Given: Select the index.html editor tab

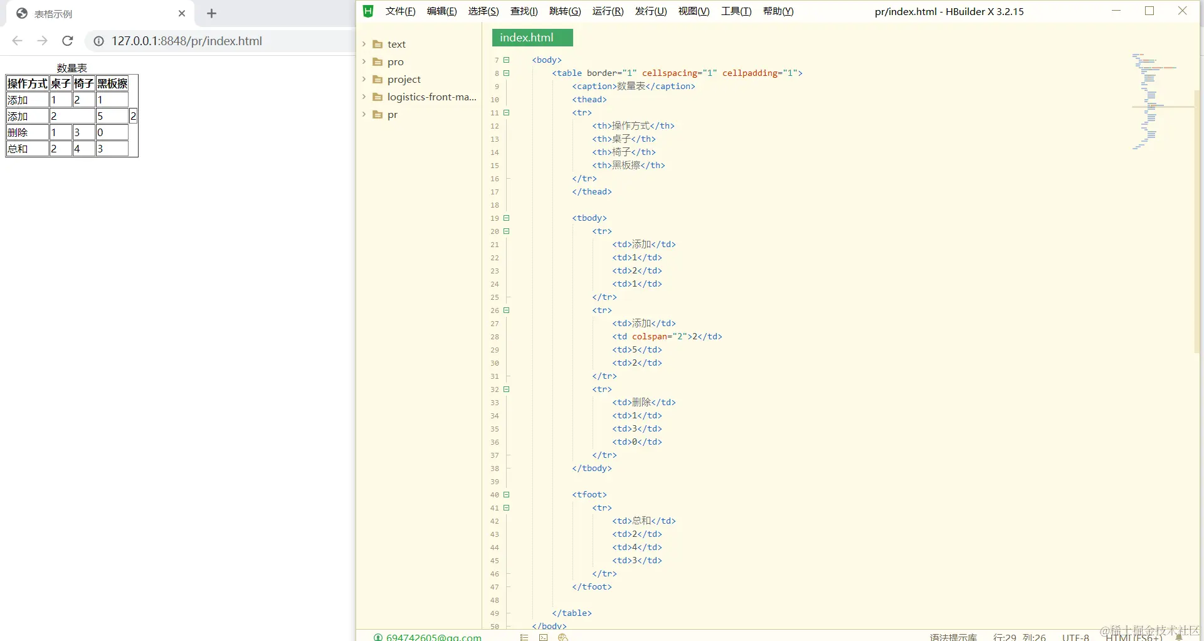Looking at the screenshot, I should (x=532, y=38).
